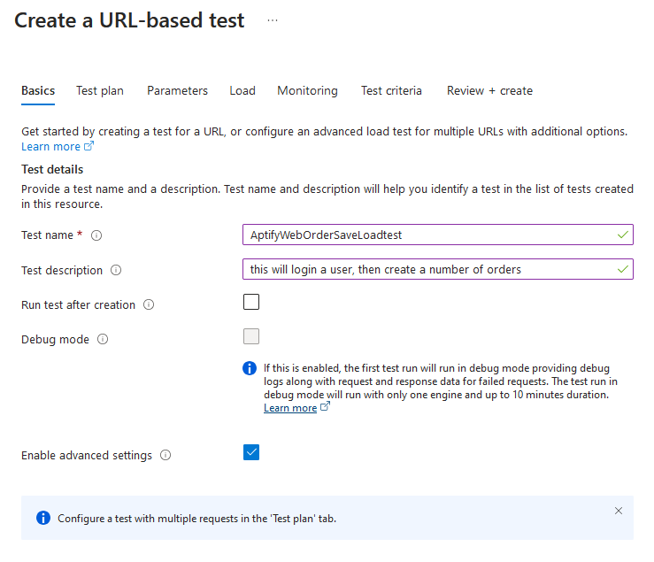Dismiss the Test plan tab notification banner
This screenshot has height=562, width=654.
click(x=619, y=511)
